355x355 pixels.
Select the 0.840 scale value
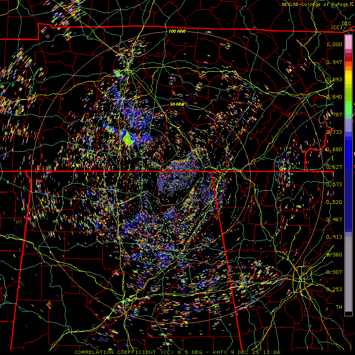pyautogui.click(x=334, y=97)
